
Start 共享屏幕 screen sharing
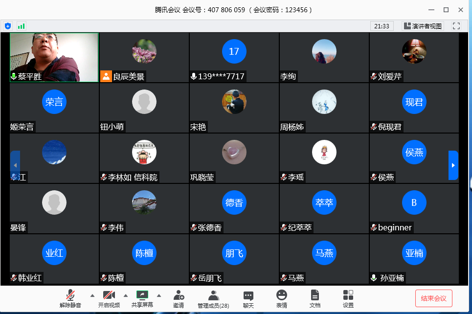pos(142,298)
